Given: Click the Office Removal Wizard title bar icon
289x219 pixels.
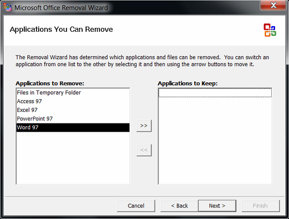Looking at the screenshot, I should point(8,8).
